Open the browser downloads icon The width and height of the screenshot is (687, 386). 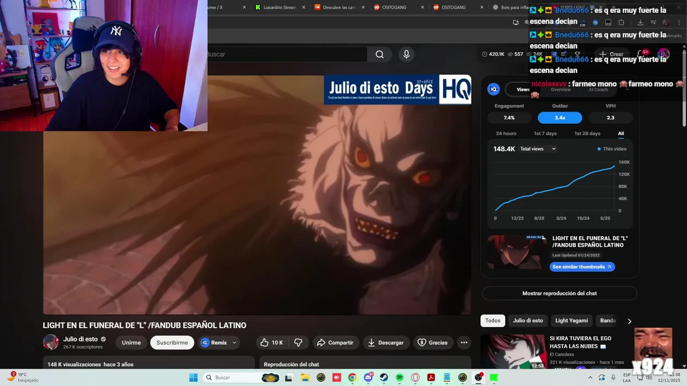click(x=640, y=23)
